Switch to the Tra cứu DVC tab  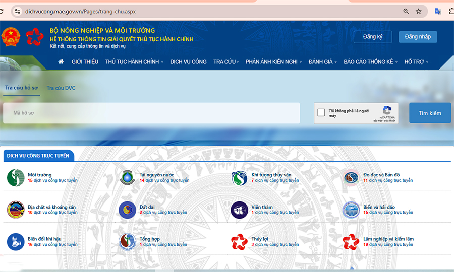click(x=61, y=88)
